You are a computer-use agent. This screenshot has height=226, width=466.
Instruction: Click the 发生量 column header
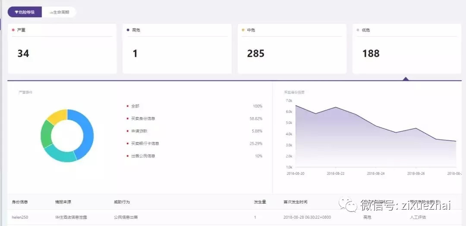point(260,202)
